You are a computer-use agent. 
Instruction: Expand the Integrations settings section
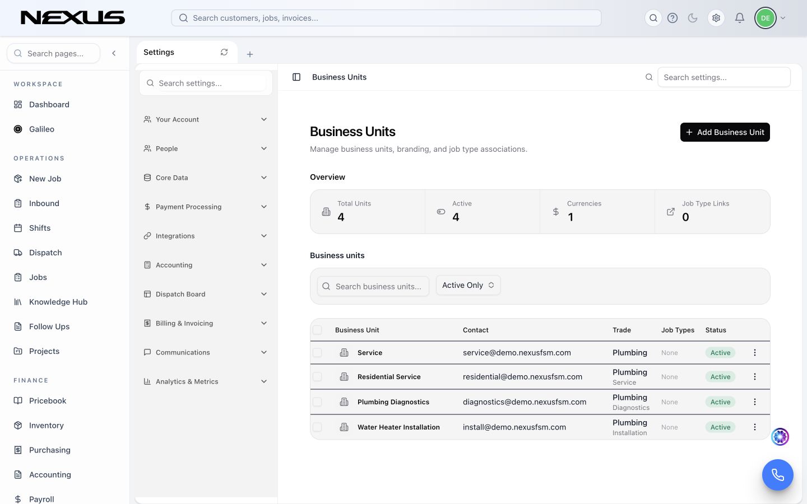(206, 236)
